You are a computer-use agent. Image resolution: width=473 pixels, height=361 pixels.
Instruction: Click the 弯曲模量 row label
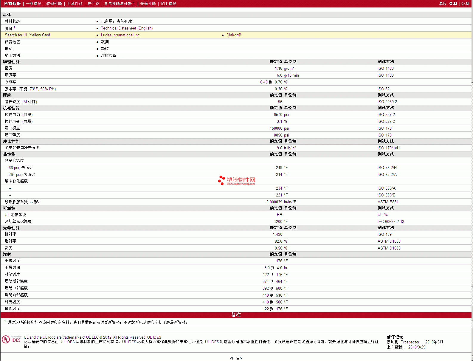click(12, 128)
